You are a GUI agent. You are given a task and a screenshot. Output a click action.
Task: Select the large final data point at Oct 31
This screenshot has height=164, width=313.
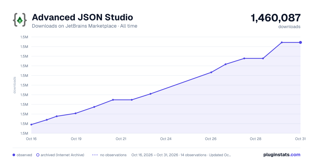click(300, 42)
